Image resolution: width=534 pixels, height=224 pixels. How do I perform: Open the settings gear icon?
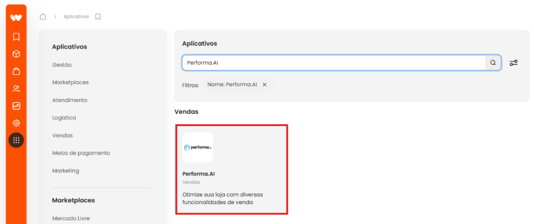point(16,123)
